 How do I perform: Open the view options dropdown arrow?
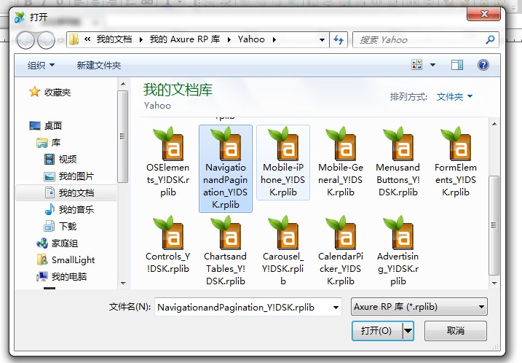pos(432,65)
